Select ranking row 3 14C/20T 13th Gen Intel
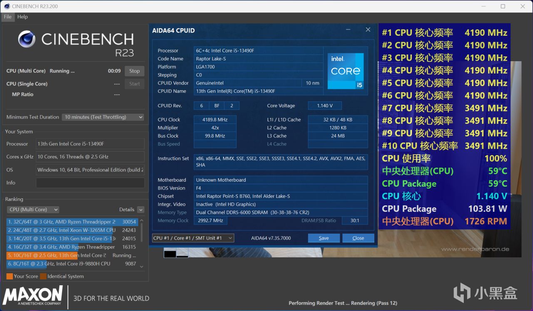The height and width of the screenshot is (311, 533). click(x=72, y=239)
